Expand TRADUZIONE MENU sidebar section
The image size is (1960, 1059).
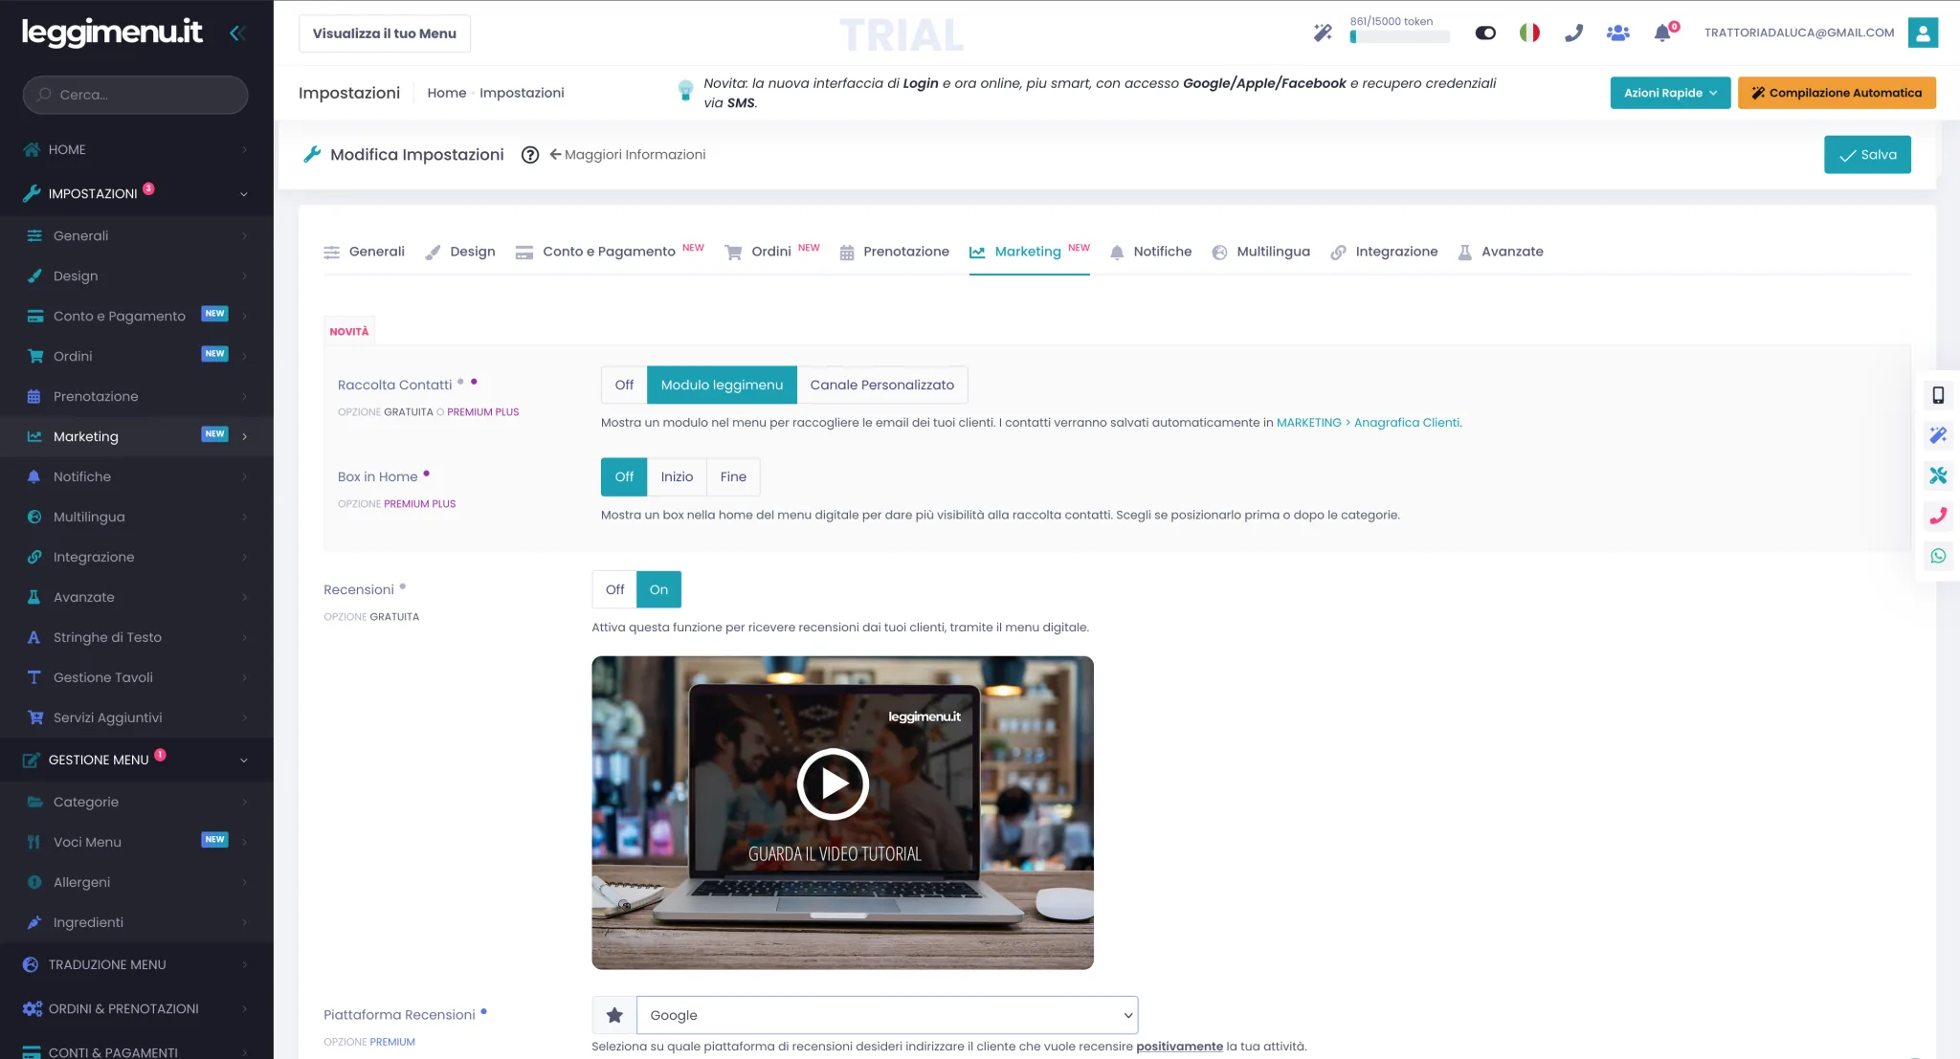click(136, 964)
